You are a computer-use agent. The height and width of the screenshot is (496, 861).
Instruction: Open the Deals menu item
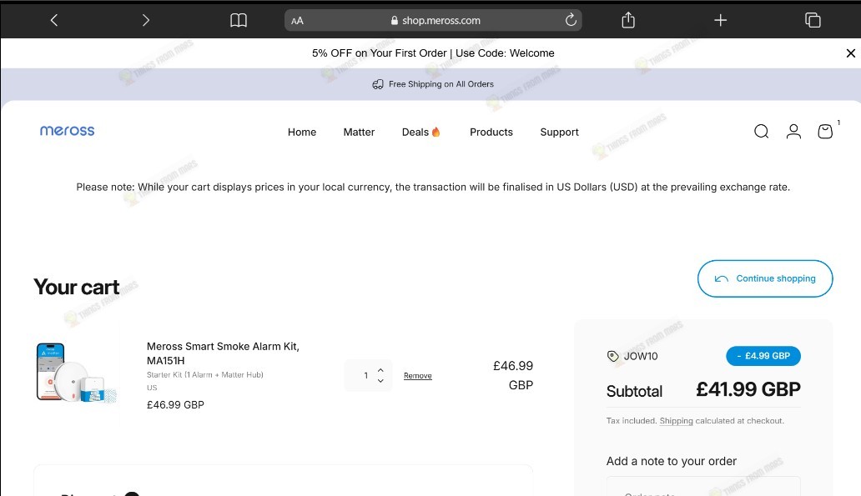tap(420, 133)
